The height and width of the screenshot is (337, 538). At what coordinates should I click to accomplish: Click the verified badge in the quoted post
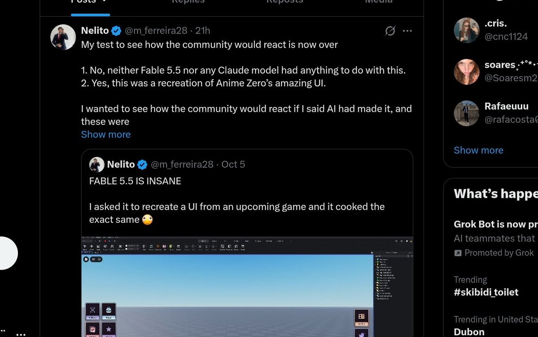tap(142, 164)
